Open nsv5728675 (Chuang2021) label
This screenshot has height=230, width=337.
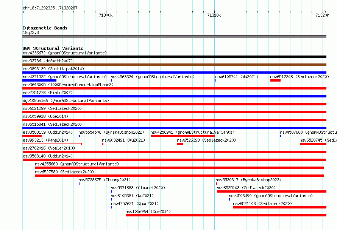[105, 180]
